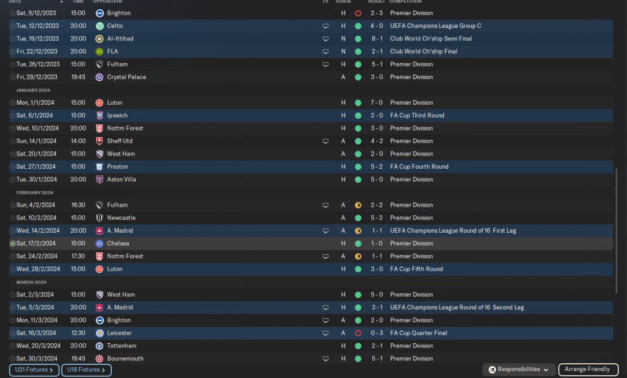Click the draw indicator for Nottm Forest away
Screen dimensions: 627x378
point(358,256)
